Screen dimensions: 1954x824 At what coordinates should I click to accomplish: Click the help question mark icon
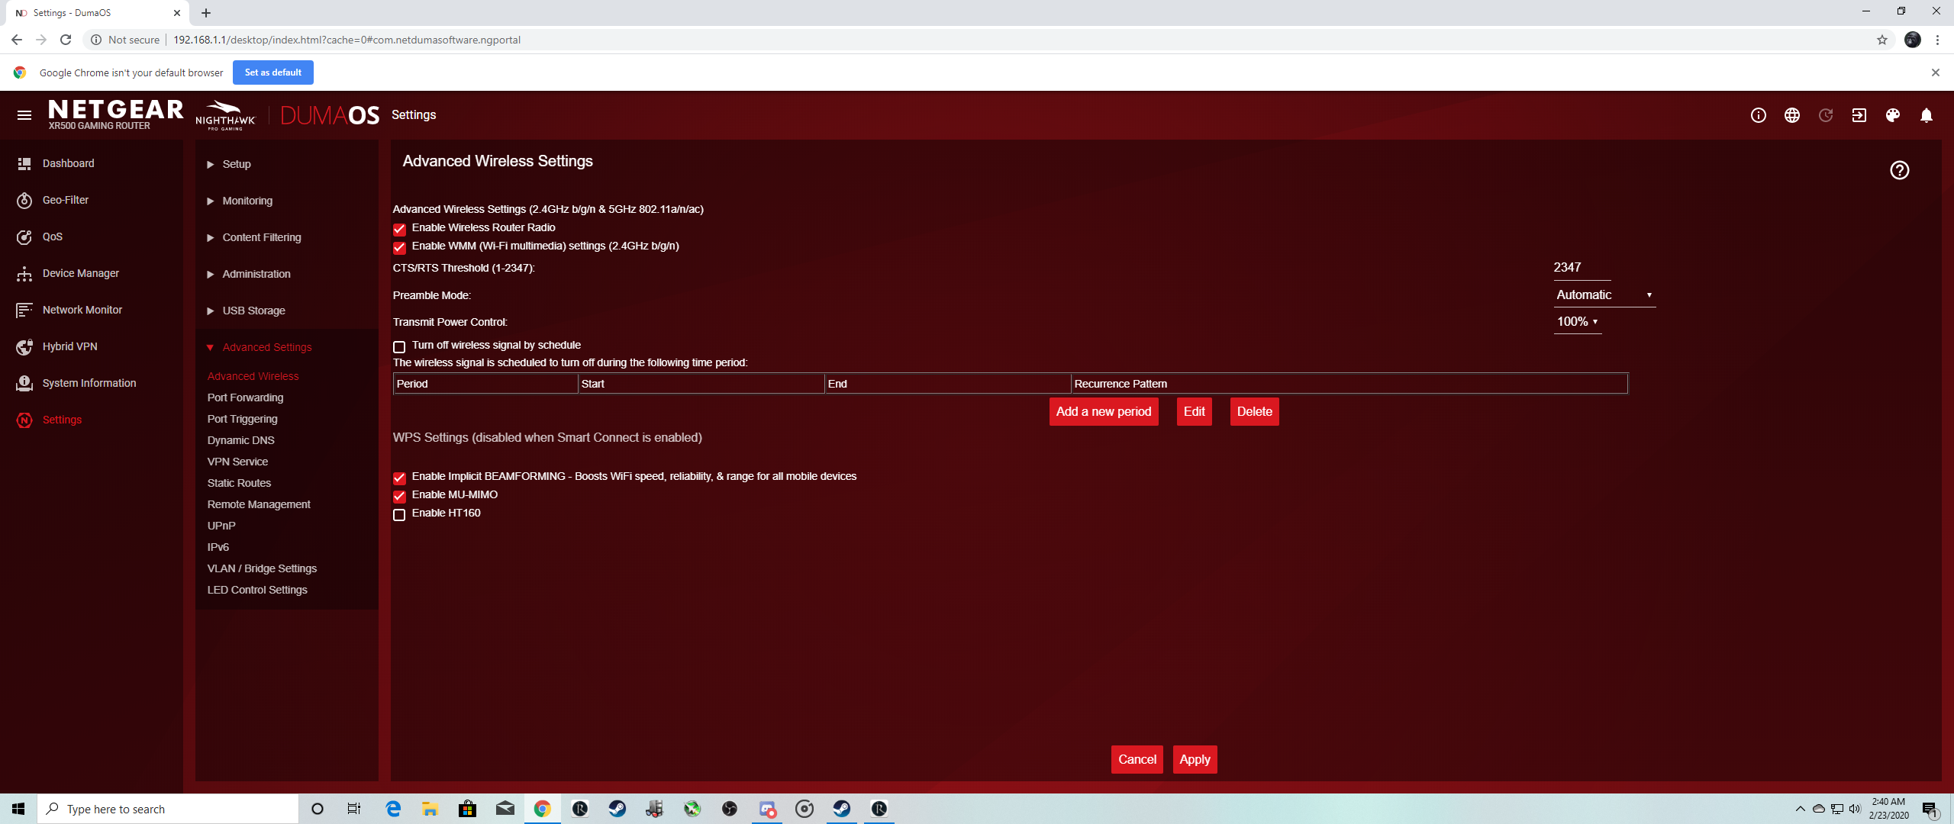tap(1899, 170)
